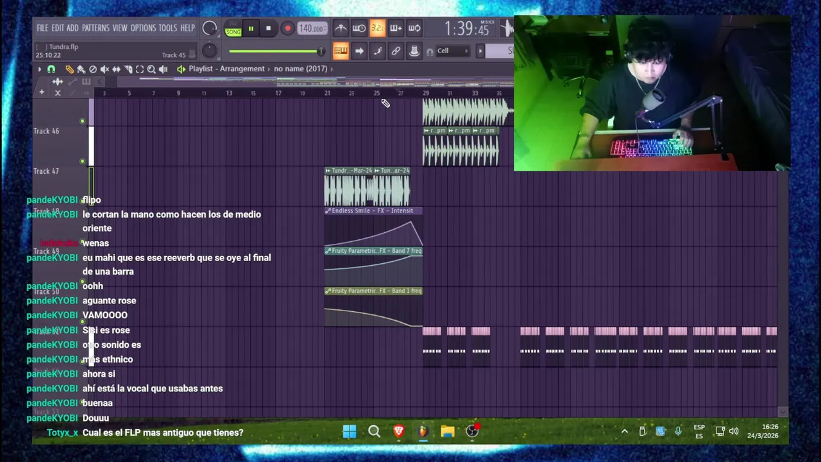Open the EDIT menu
The width and height of the screenshot is (821, 462).
[58, 28]
